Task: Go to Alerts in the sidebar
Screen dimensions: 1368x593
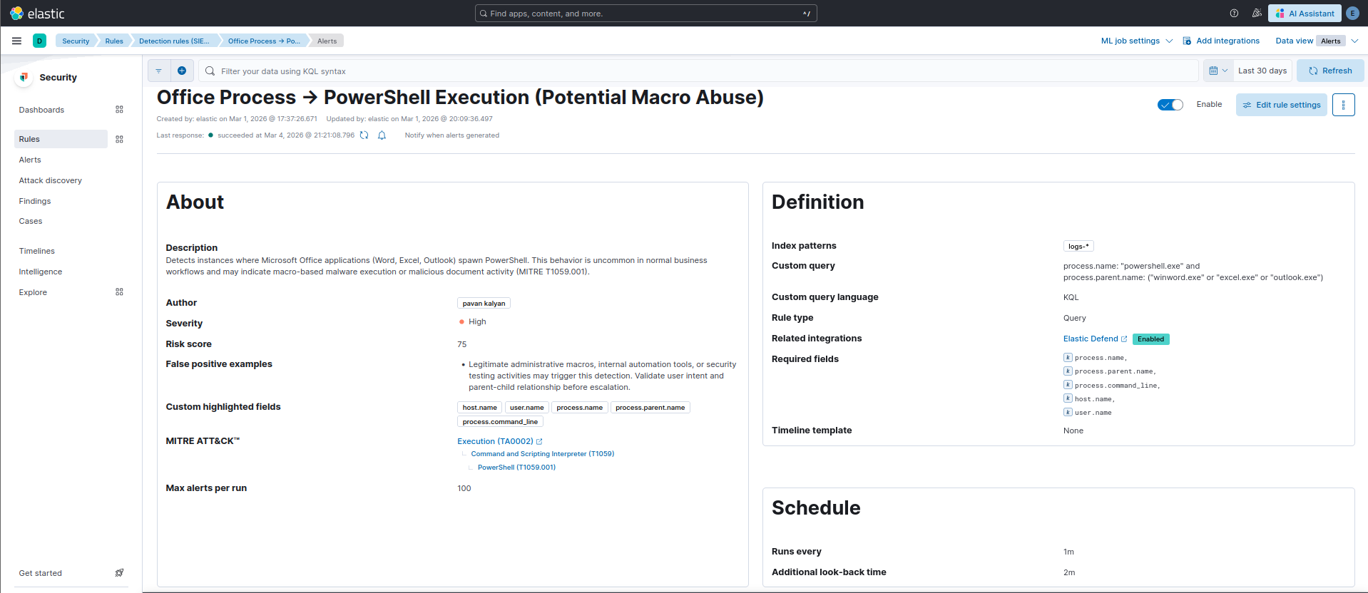Action: (30, 160)
